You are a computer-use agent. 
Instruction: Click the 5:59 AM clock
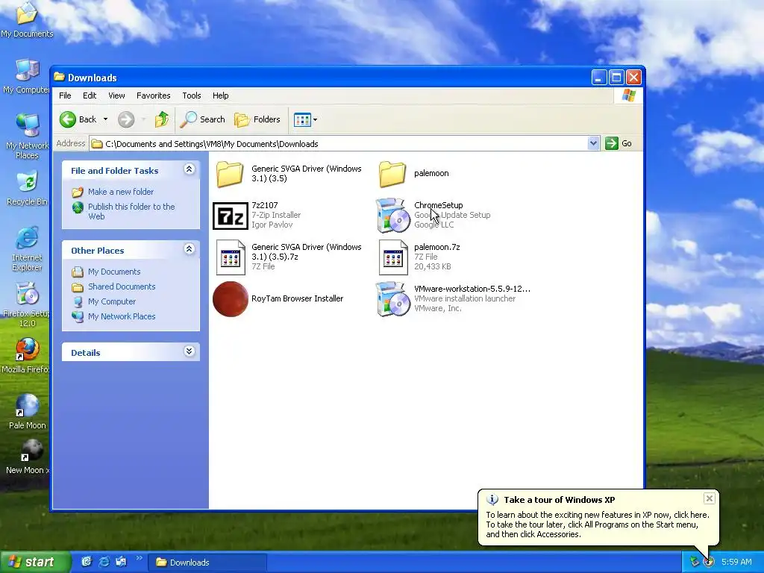pos(736,562)
